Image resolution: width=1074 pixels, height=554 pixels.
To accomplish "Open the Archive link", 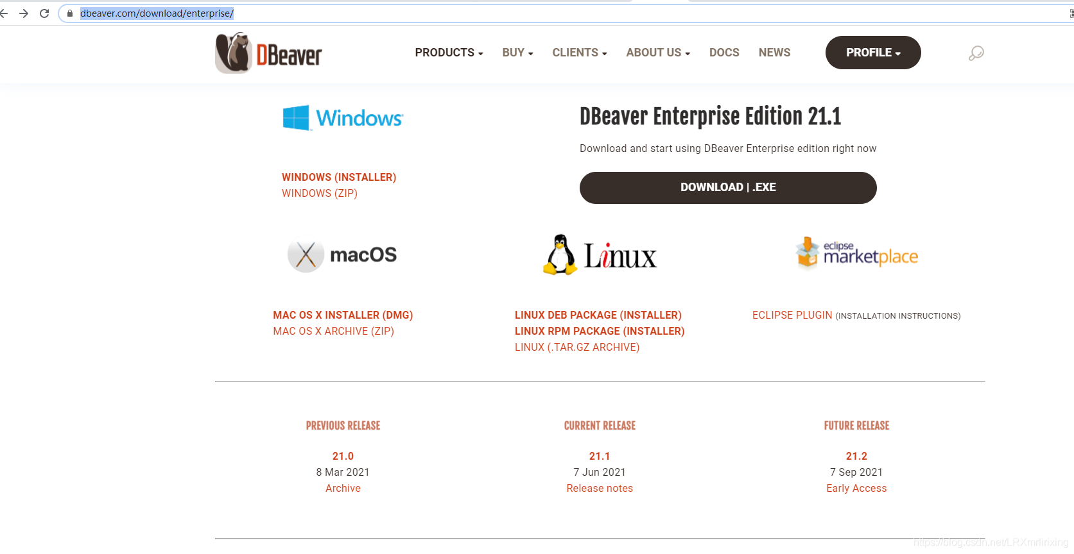I will pos(343,488).
